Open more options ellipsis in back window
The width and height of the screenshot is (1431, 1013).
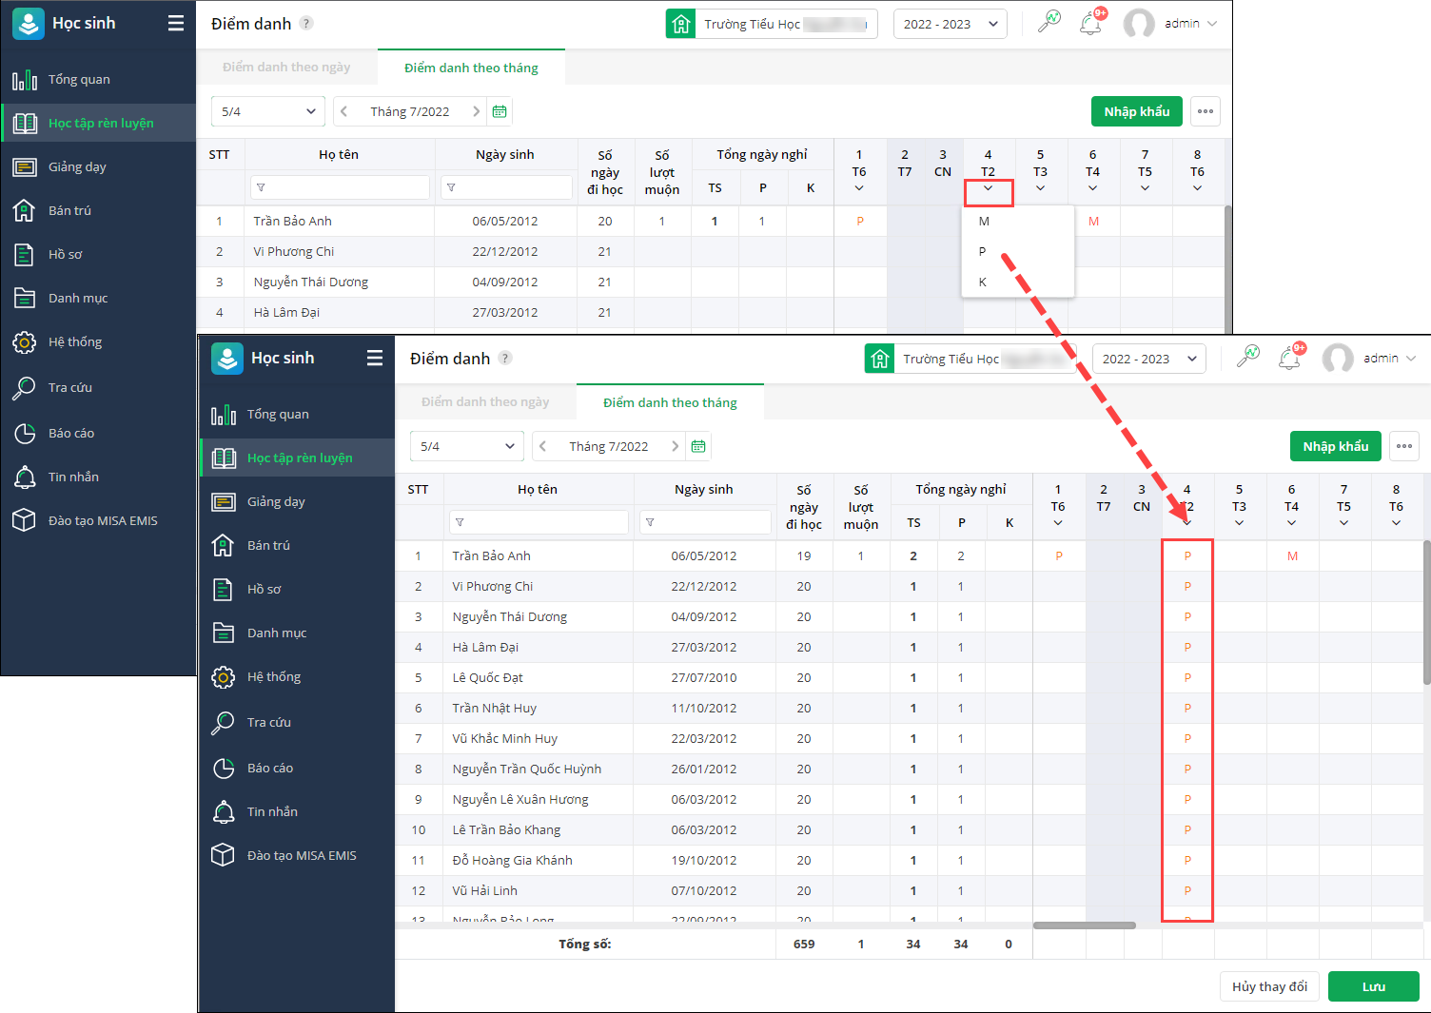pos(1206,111)
